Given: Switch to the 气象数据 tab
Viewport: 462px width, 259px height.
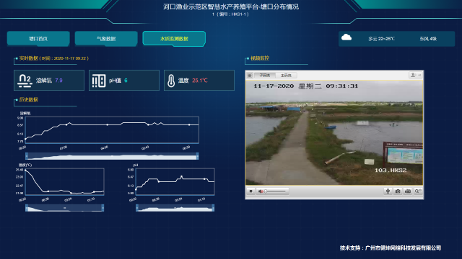Looking at the screenshot, I should 106,38.
